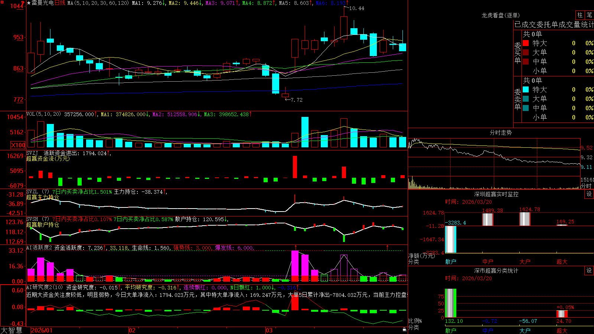Click the SVSH (7) indicator name

pyautogui.click(x=37, y=219)
